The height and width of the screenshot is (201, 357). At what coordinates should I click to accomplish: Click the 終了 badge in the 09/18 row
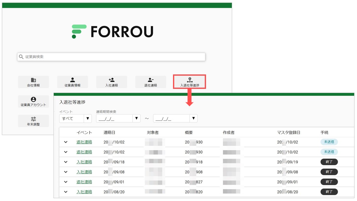point(329,162)
